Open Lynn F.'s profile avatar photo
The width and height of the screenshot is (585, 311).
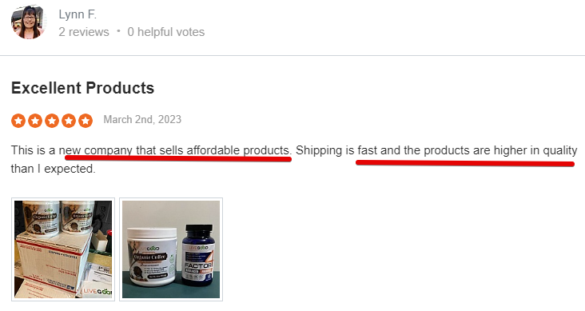[x=28, y=22]
